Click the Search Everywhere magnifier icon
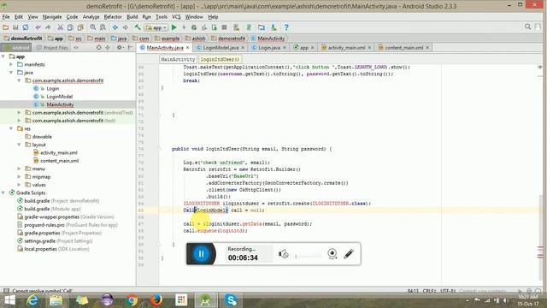This screenshot has height=308, width=547. 527,27
